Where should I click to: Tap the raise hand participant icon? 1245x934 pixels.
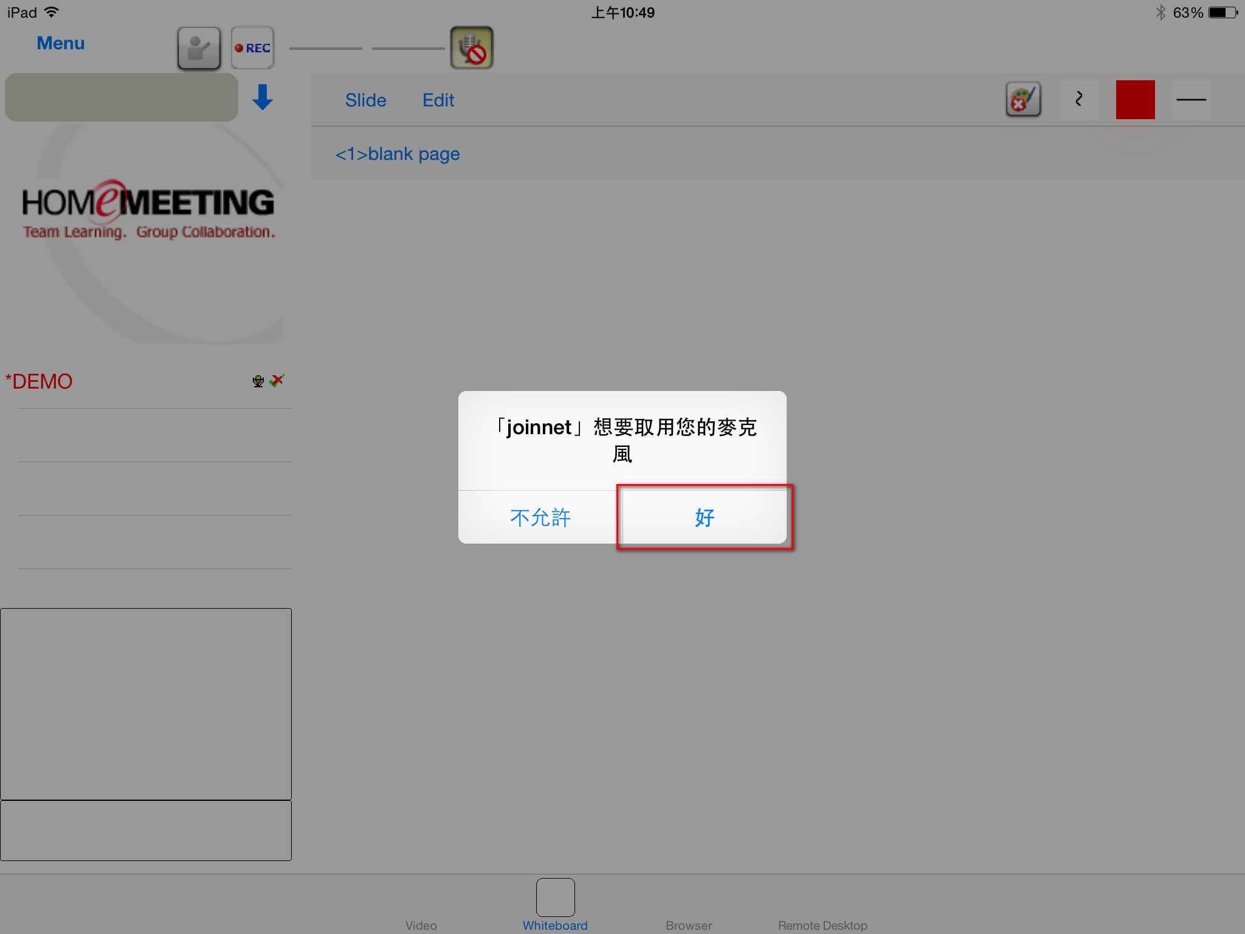point(199,48)
